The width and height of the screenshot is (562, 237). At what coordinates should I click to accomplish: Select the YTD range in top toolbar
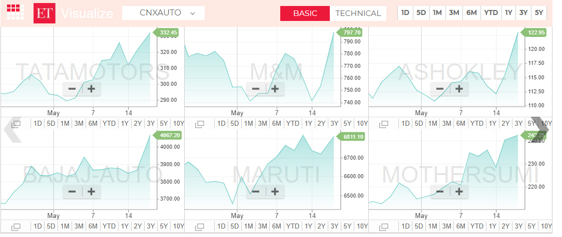490,13
